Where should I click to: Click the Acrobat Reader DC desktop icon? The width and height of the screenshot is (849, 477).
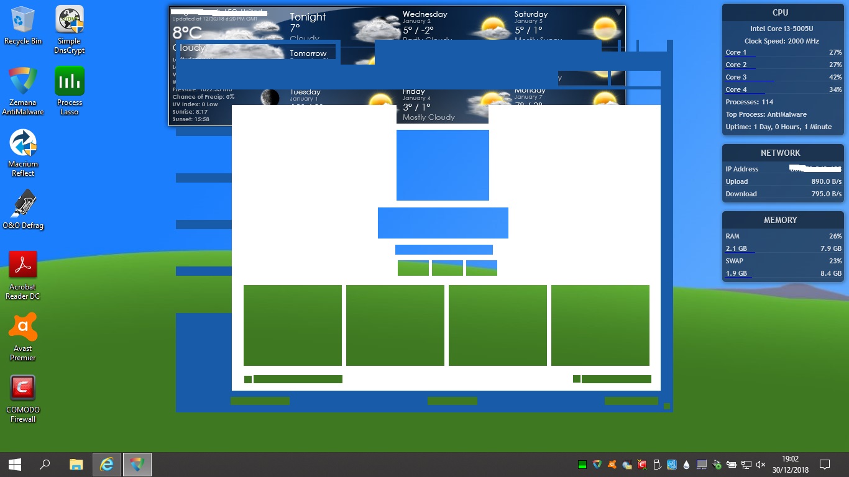click(x=23, y=276)
